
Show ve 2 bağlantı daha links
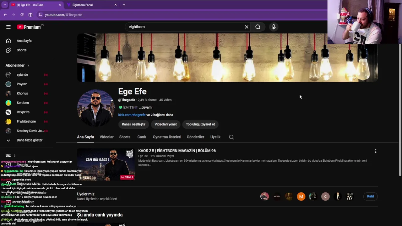(x=160, y=115)
